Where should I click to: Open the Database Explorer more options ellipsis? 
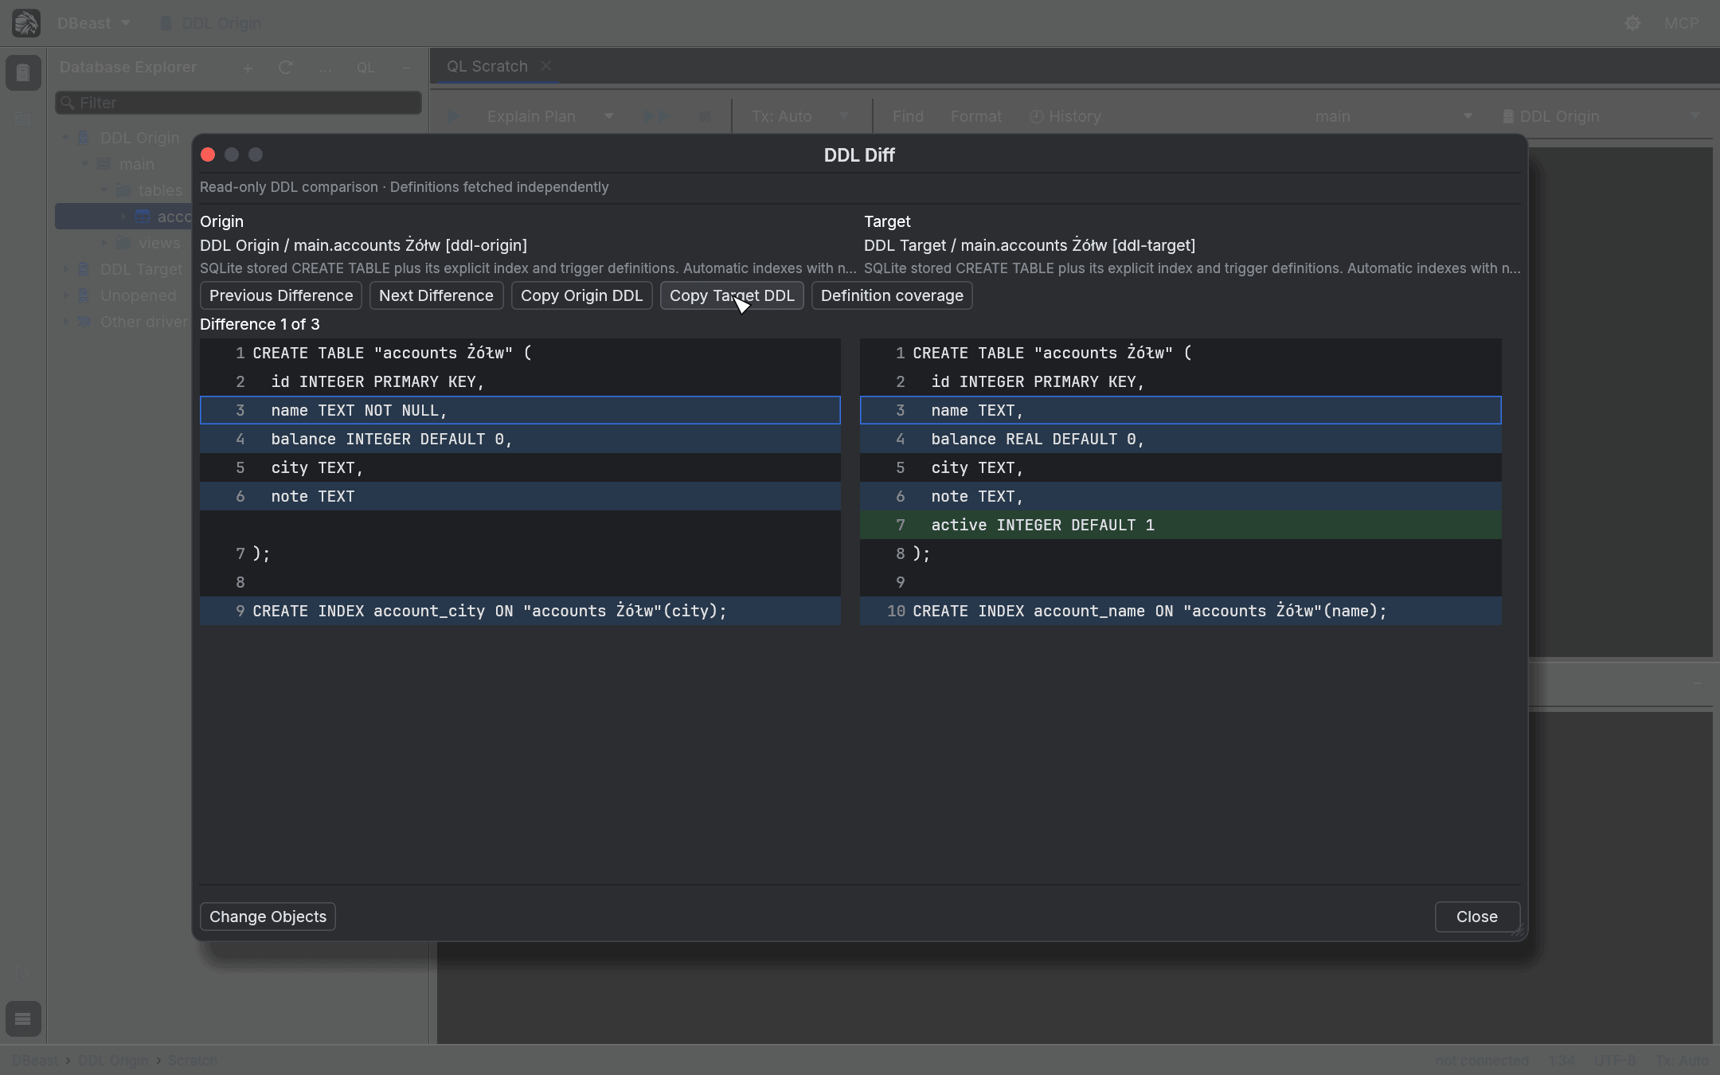coord(325,68)
